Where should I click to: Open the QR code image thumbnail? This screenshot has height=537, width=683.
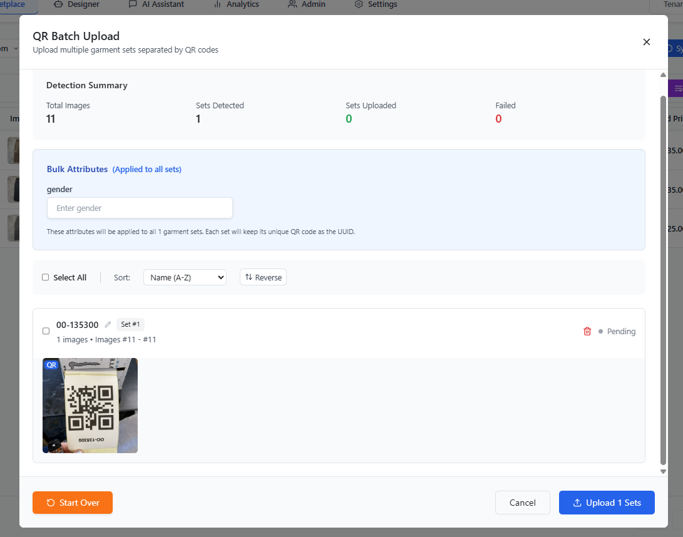pyautogui.click(x=90, y=406)
